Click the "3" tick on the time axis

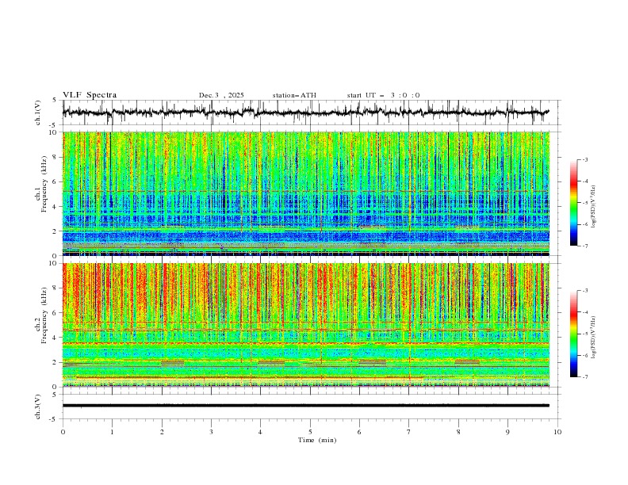(211, 432)
